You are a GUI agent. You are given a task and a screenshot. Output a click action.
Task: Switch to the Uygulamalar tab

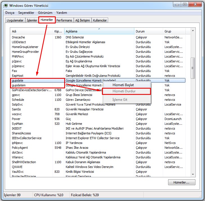(x=15, y=20)
